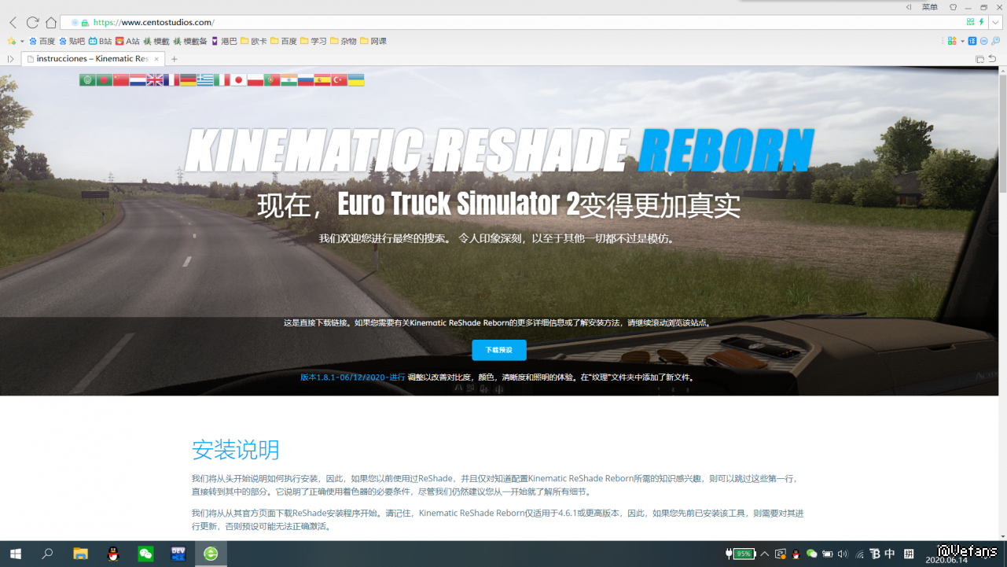
Task: Switch site language to Japanese flag
Action: [238, 79]
